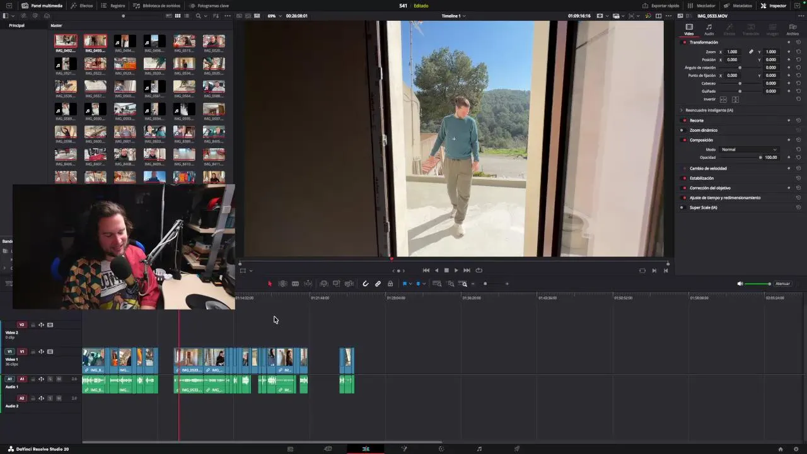Click the Overwrite clip toolbar icon
Viewport: 807px width, 454px height.
click(x=337, y=284)
